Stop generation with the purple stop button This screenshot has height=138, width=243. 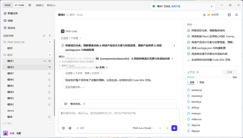[x=174, y=128]
